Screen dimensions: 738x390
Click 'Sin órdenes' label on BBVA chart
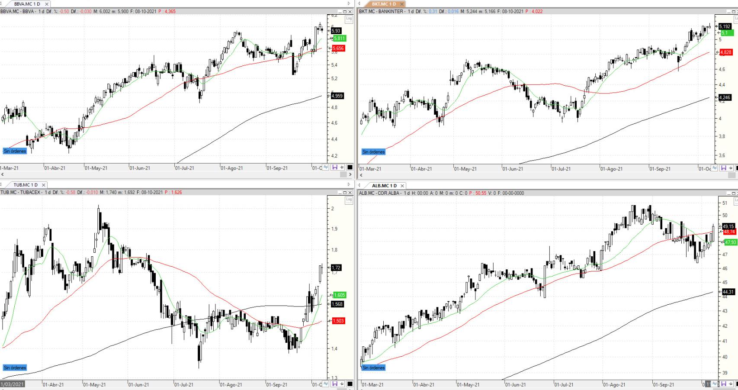pos(15,151)
